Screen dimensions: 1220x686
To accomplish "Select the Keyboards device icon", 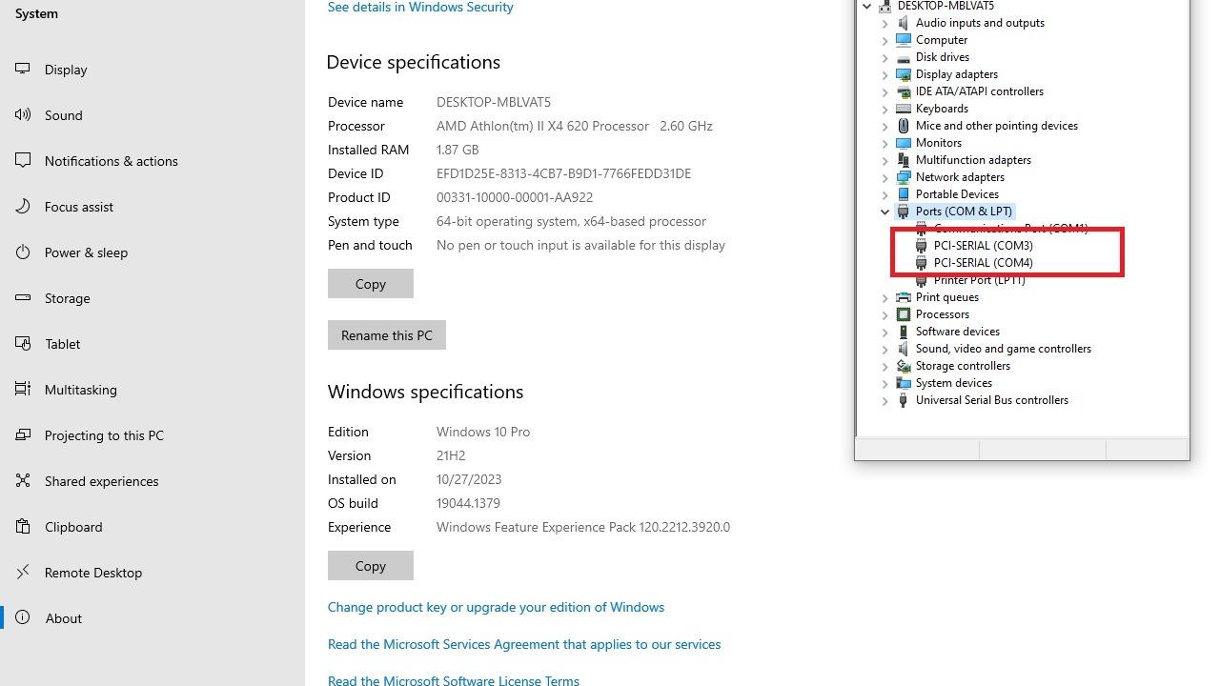I will (x=904, y=109).
